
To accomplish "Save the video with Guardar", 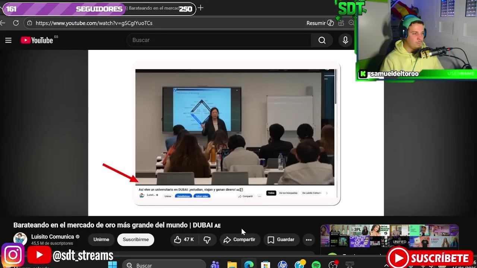I will 281,240.
